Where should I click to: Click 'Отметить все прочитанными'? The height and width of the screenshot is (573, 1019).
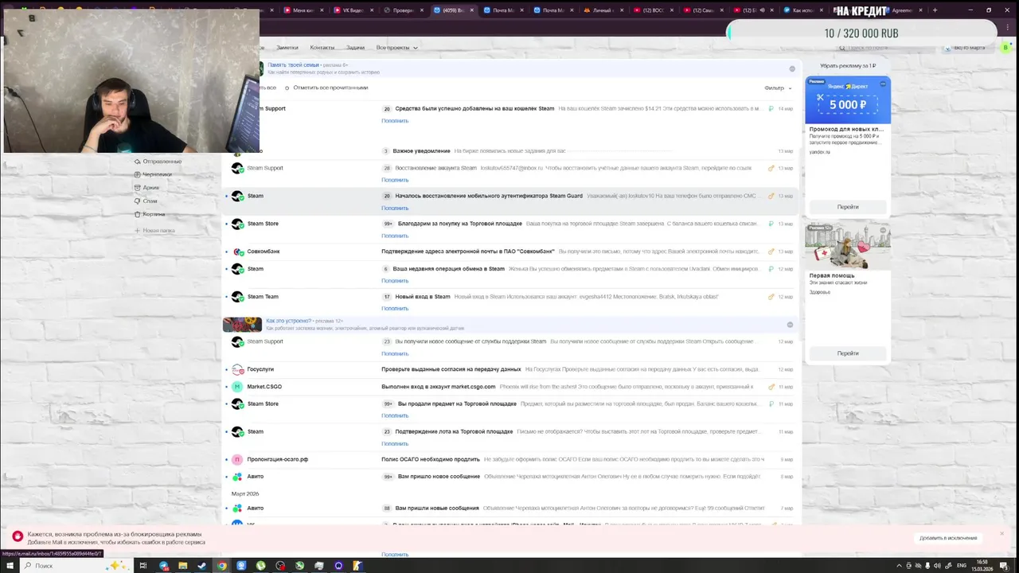tap(330, 88)
